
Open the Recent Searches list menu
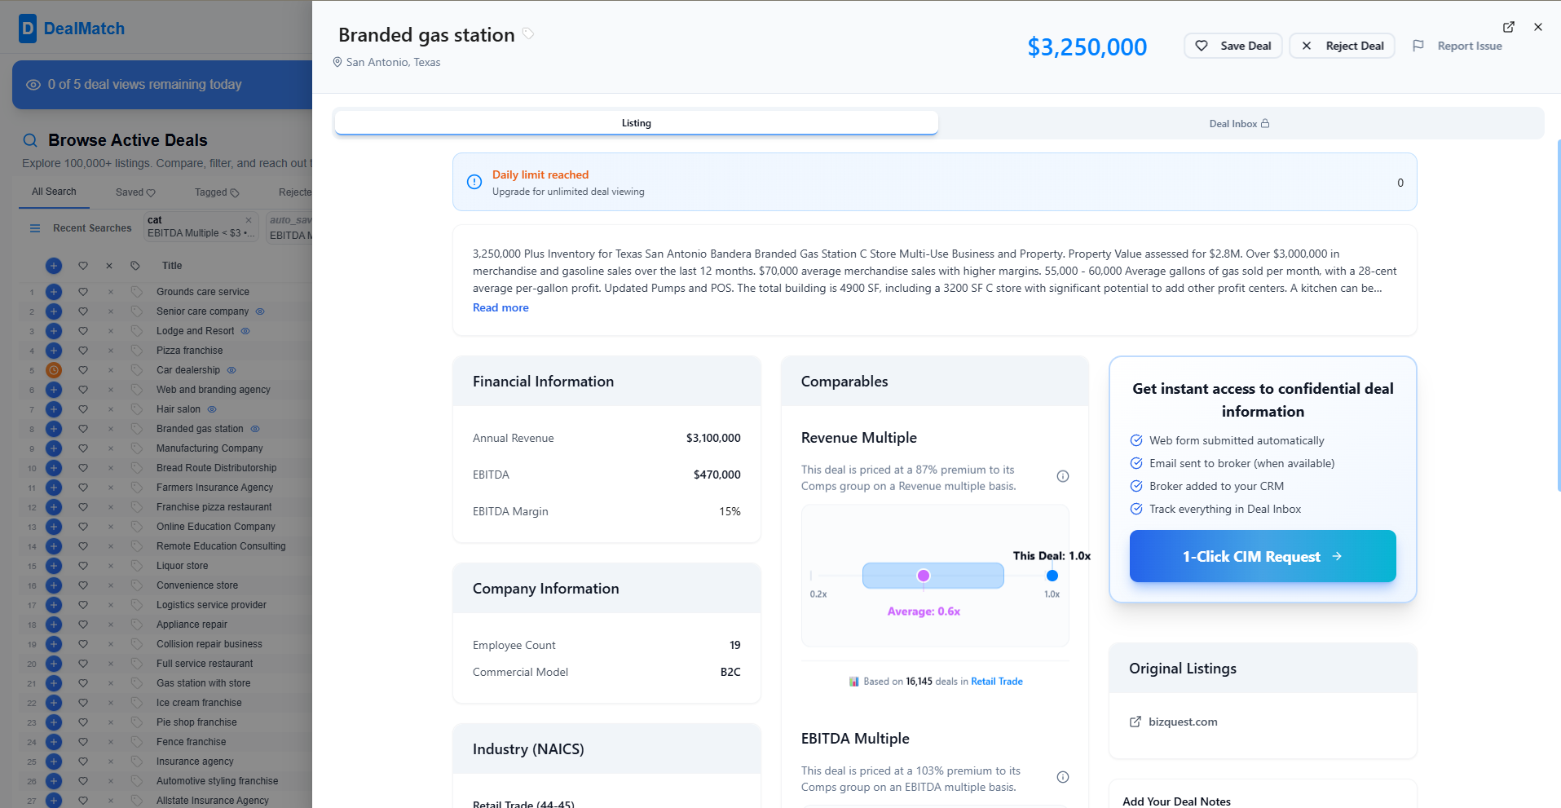pos(35,228)
